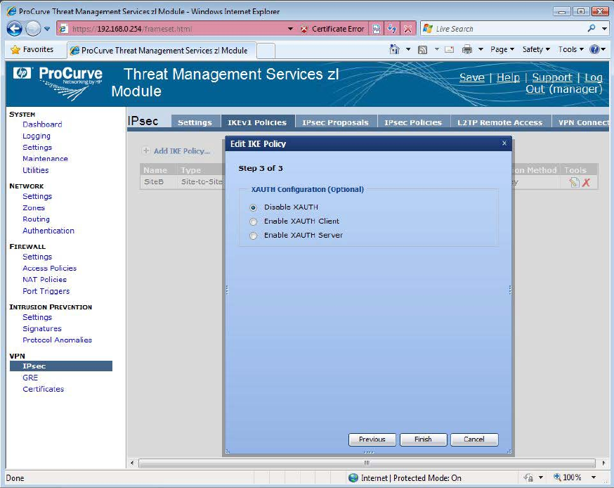Open the address bar history dropdown arrow

(x=290, y=29)
